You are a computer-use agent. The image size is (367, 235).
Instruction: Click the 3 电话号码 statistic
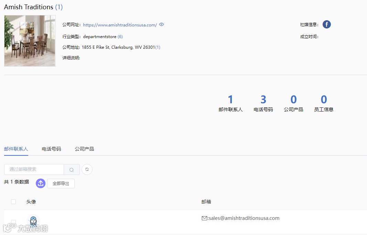(263, 103)
